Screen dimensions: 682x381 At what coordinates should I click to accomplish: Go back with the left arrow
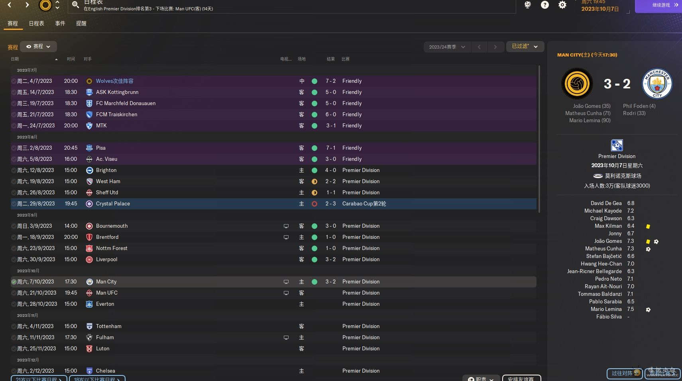click(x=10, y=5)
